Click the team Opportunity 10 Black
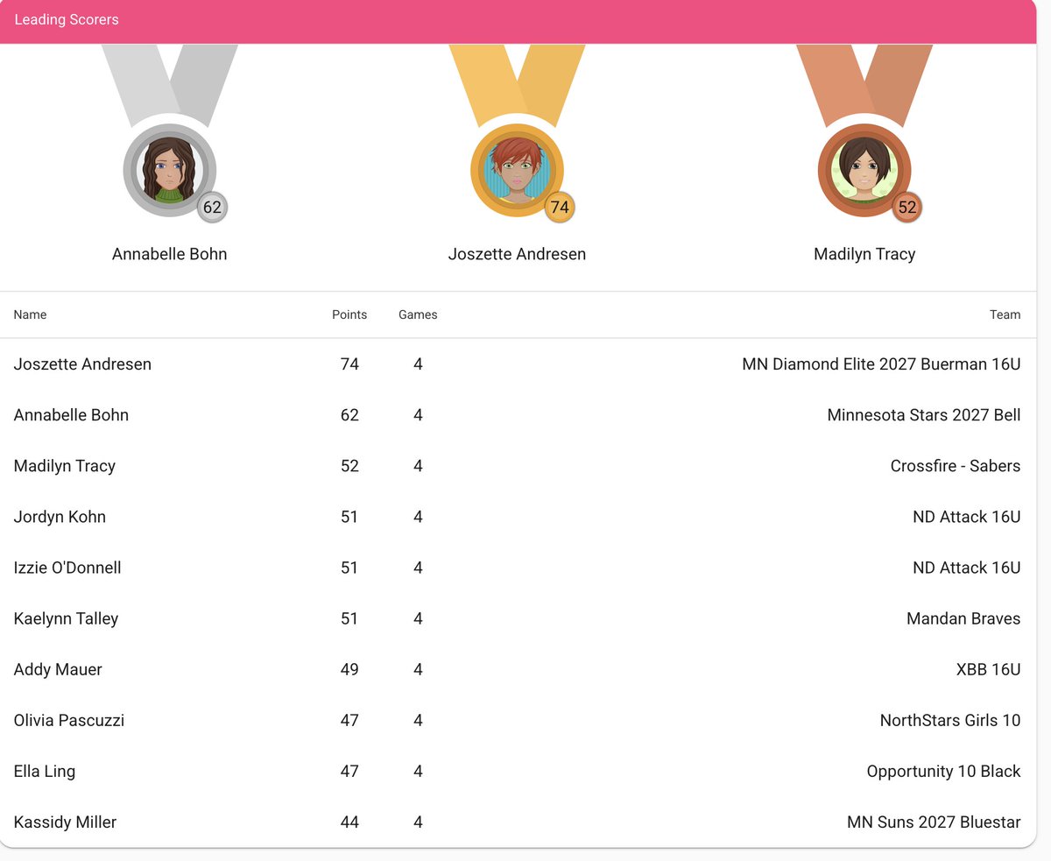1051x861 pixels. click(x=943, y=771)
